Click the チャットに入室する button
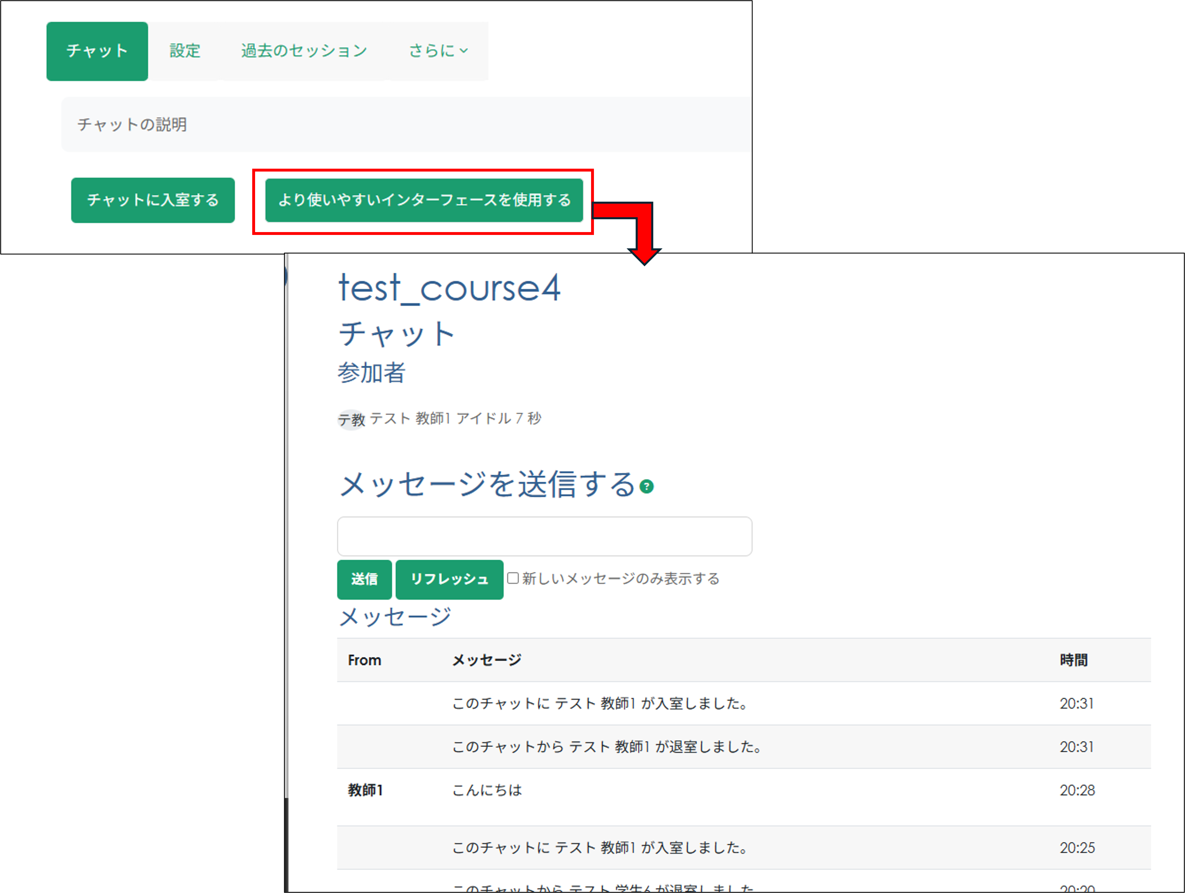 153,200
